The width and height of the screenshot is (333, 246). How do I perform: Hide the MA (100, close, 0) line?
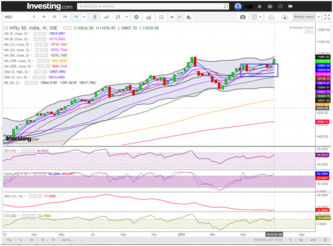click(x=39, y=61)
